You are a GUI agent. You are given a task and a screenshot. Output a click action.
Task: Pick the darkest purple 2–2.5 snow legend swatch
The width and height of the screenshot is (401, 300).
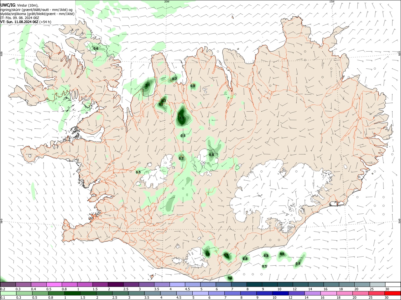tap(116, 284)
